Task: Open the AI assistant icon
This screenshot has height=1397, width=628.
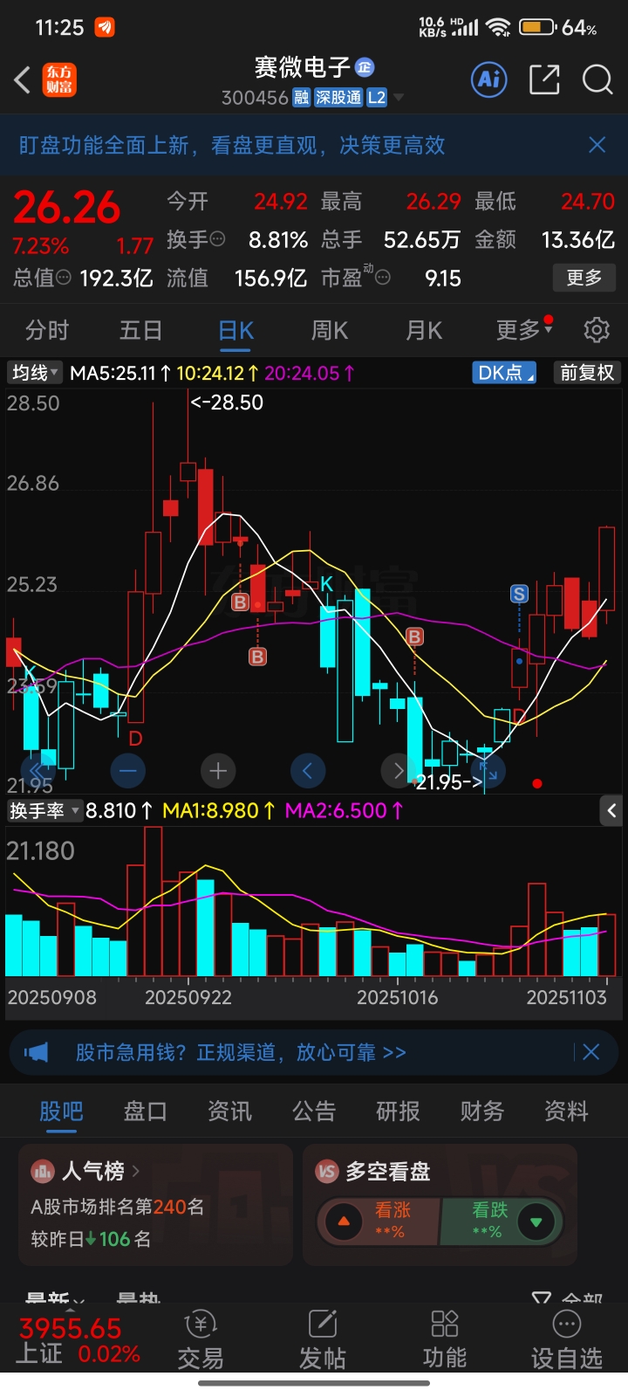Action: click(x=489, y=80)
